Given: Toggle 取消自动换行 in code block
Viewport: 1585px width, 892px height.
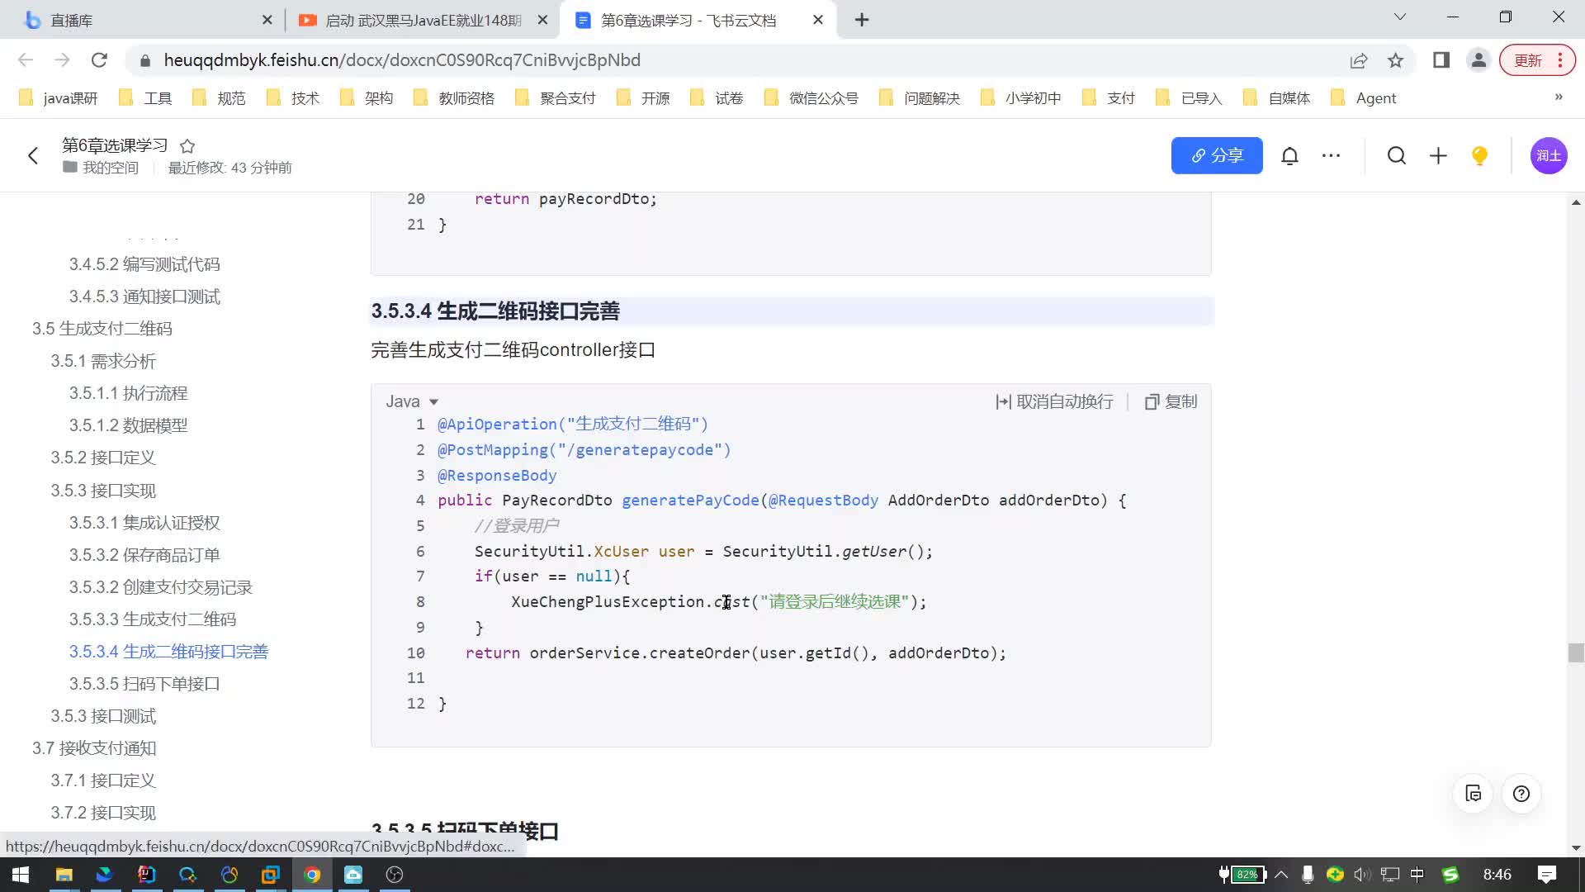Looking at the screenshot, I should (x=1054, y=401).
